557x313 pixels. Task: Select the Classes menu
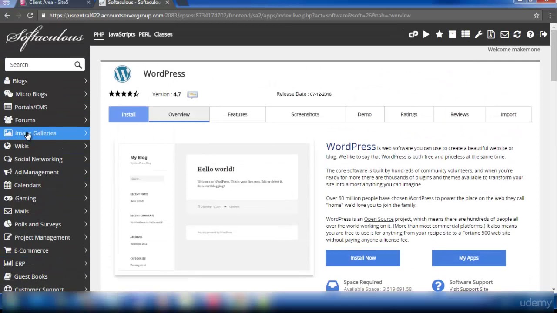pos(163,34)
